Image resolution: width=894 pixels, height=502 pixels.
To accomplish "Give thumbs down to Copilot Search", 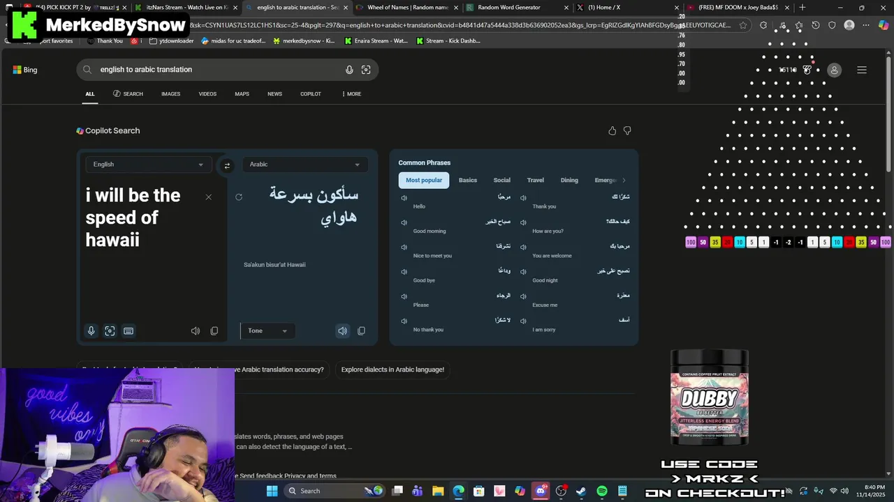I will [627, 131].
